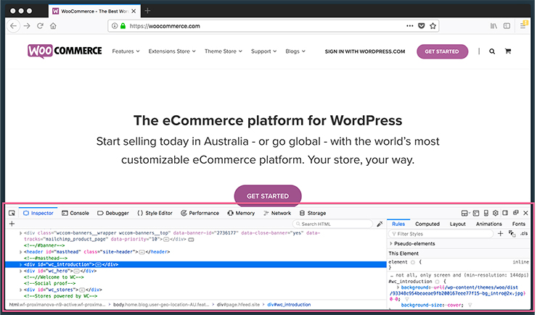Click GET STARTED button in site header

pyautogui.click(x=442, y=51)
